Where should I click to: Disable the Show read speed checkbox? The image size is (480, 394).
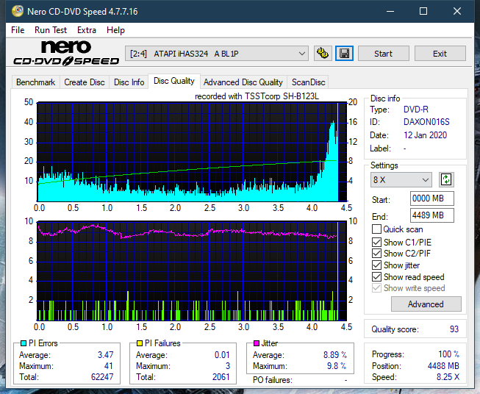click(x=377, y=277)
